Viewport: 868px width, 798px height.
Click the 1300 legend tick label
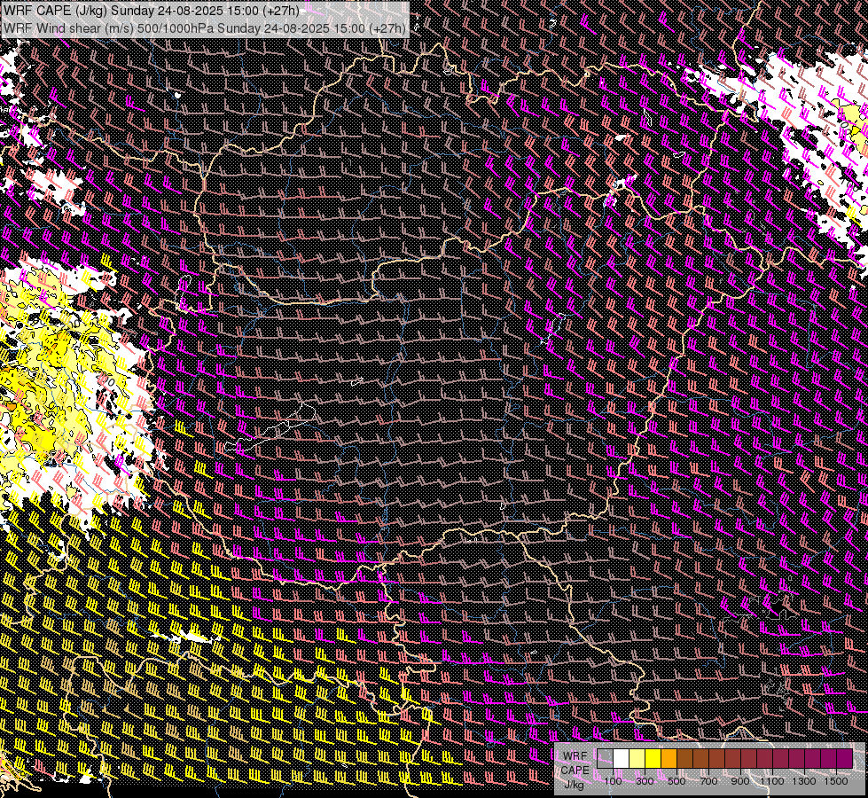pyautogui.click(x=804, y=781)
